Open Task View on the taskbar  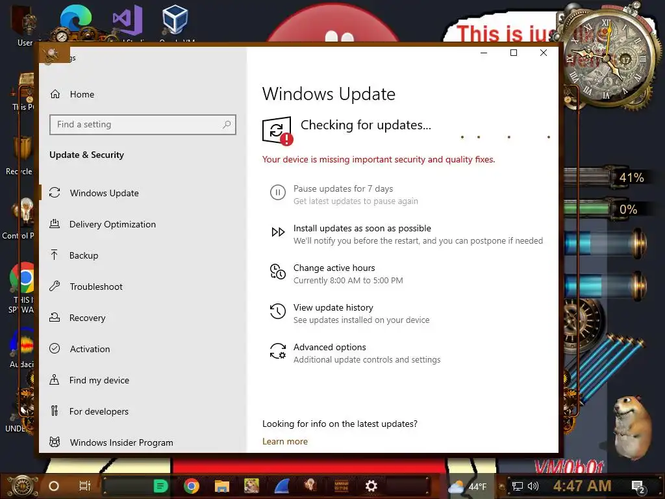coord(85,486)
